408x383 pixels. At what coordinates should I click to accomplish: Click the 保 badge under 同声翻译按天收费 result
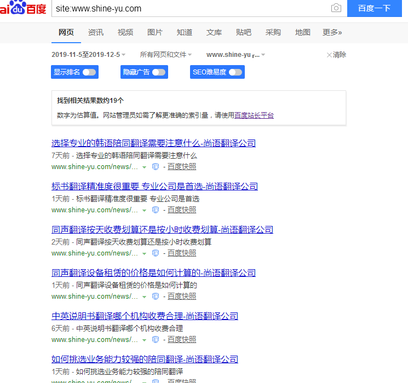(x=156, y=253)
